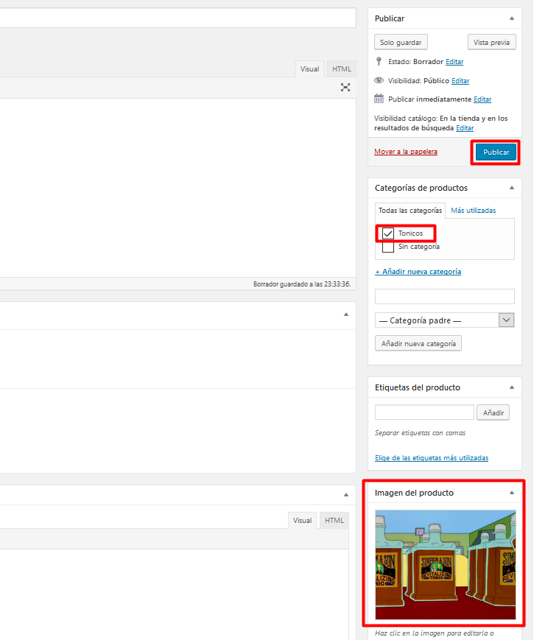Image resolution: width=534 pixels, height=640 pixels.
Task: Edit the Visibilidad Público setting
Action: [x=460, y=81]
